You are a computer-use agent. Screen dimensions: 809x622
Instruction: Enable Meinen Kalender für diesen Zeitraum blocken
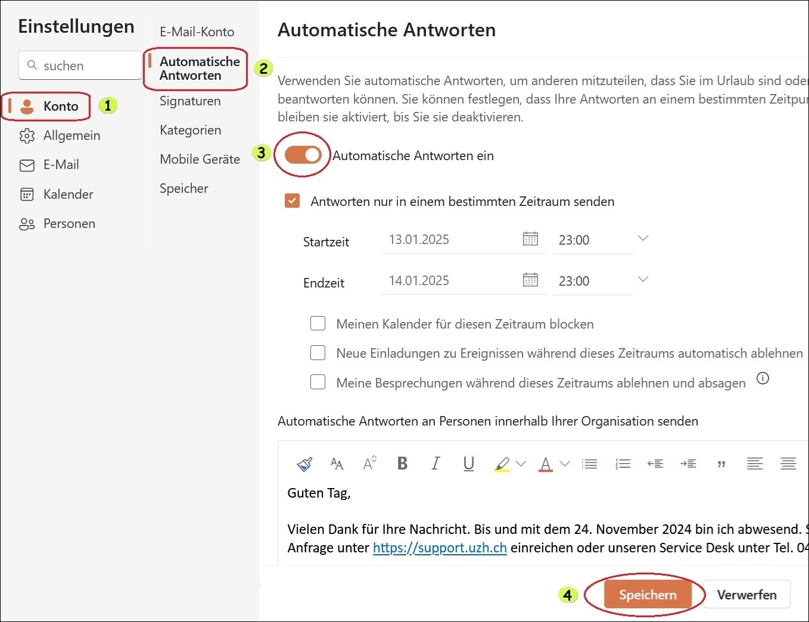coord(318,323)
